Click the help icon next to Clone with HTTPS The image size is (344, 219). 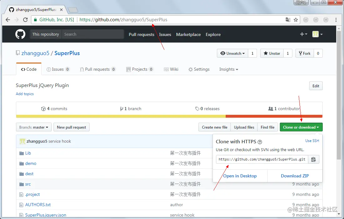pyautogui.click(x=260, y=142)
